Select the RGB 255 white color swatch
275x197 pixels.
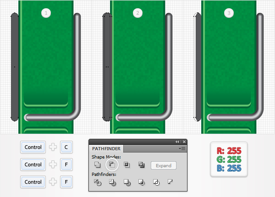coord(229,159)
